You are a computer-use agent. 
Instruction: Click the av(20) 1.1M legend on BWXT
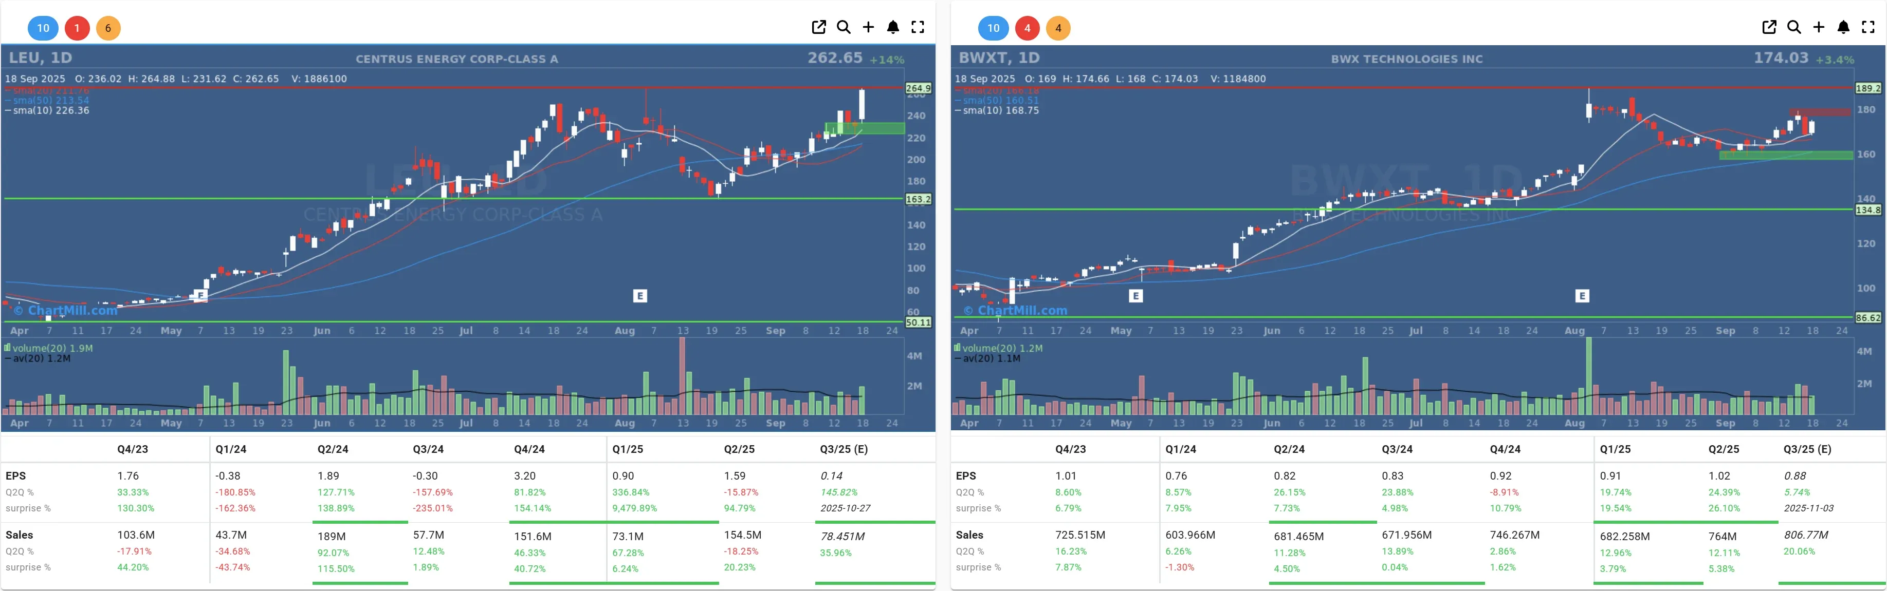(988, 358)
